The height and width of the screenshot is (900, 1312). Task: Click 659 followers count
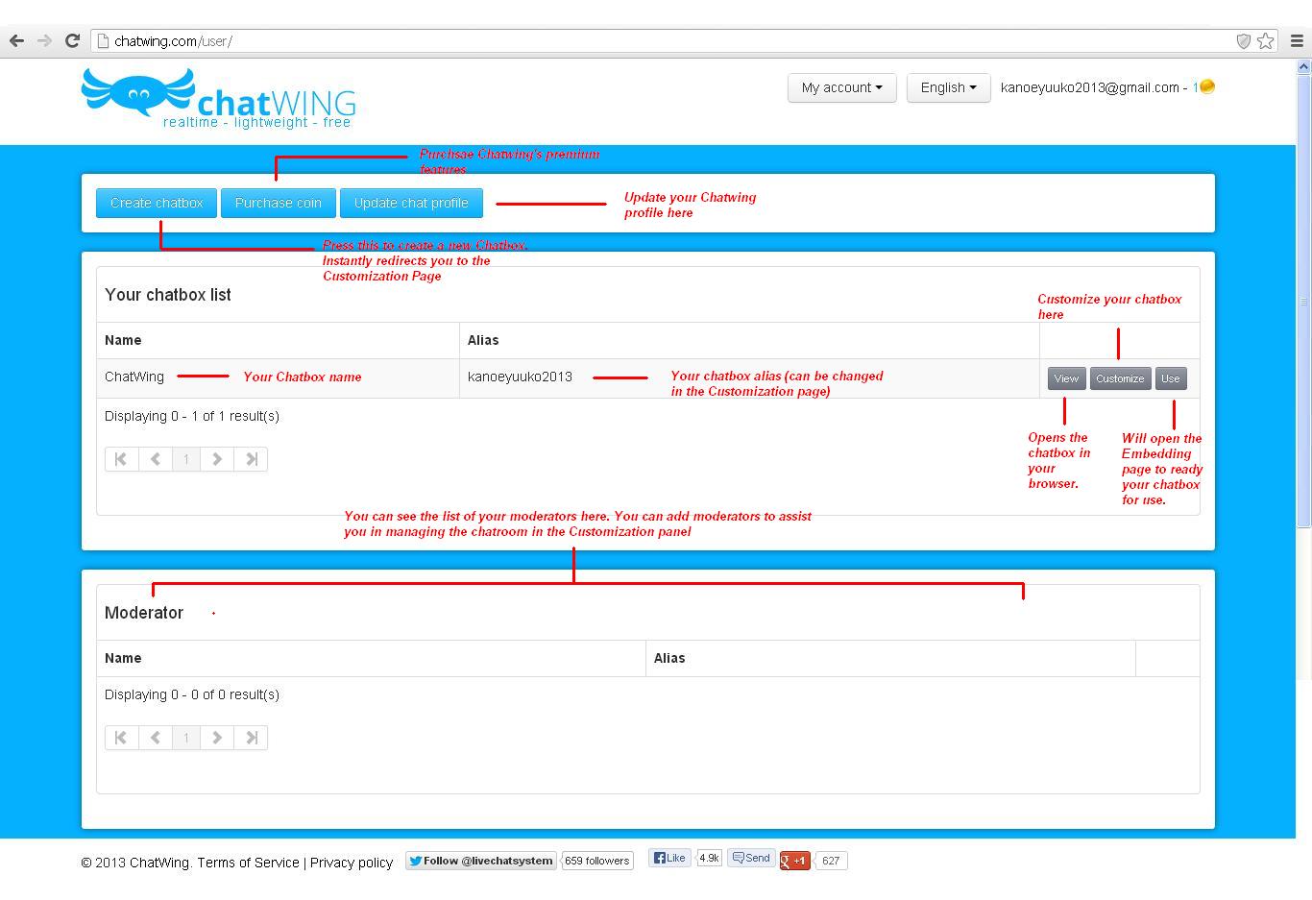(x=596, y=861)
